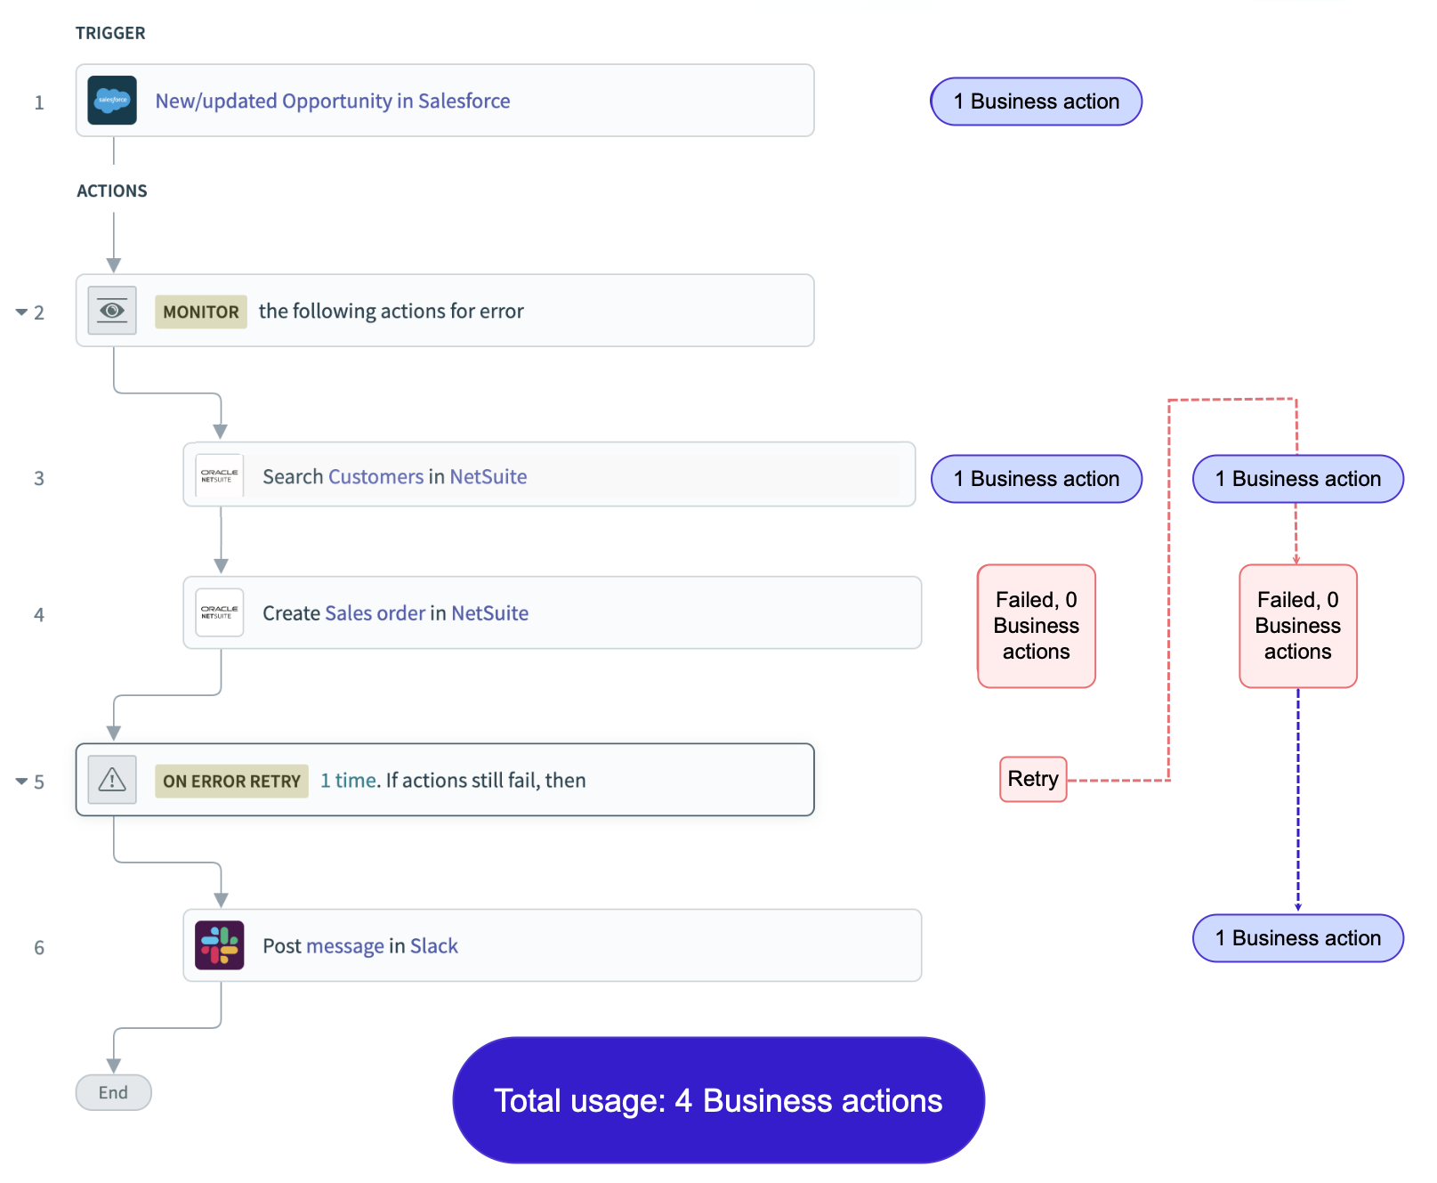1437x1183 pixels.
Task: Click the Salesforce cloud icon in trigger step
Action: tap(112, 101)
